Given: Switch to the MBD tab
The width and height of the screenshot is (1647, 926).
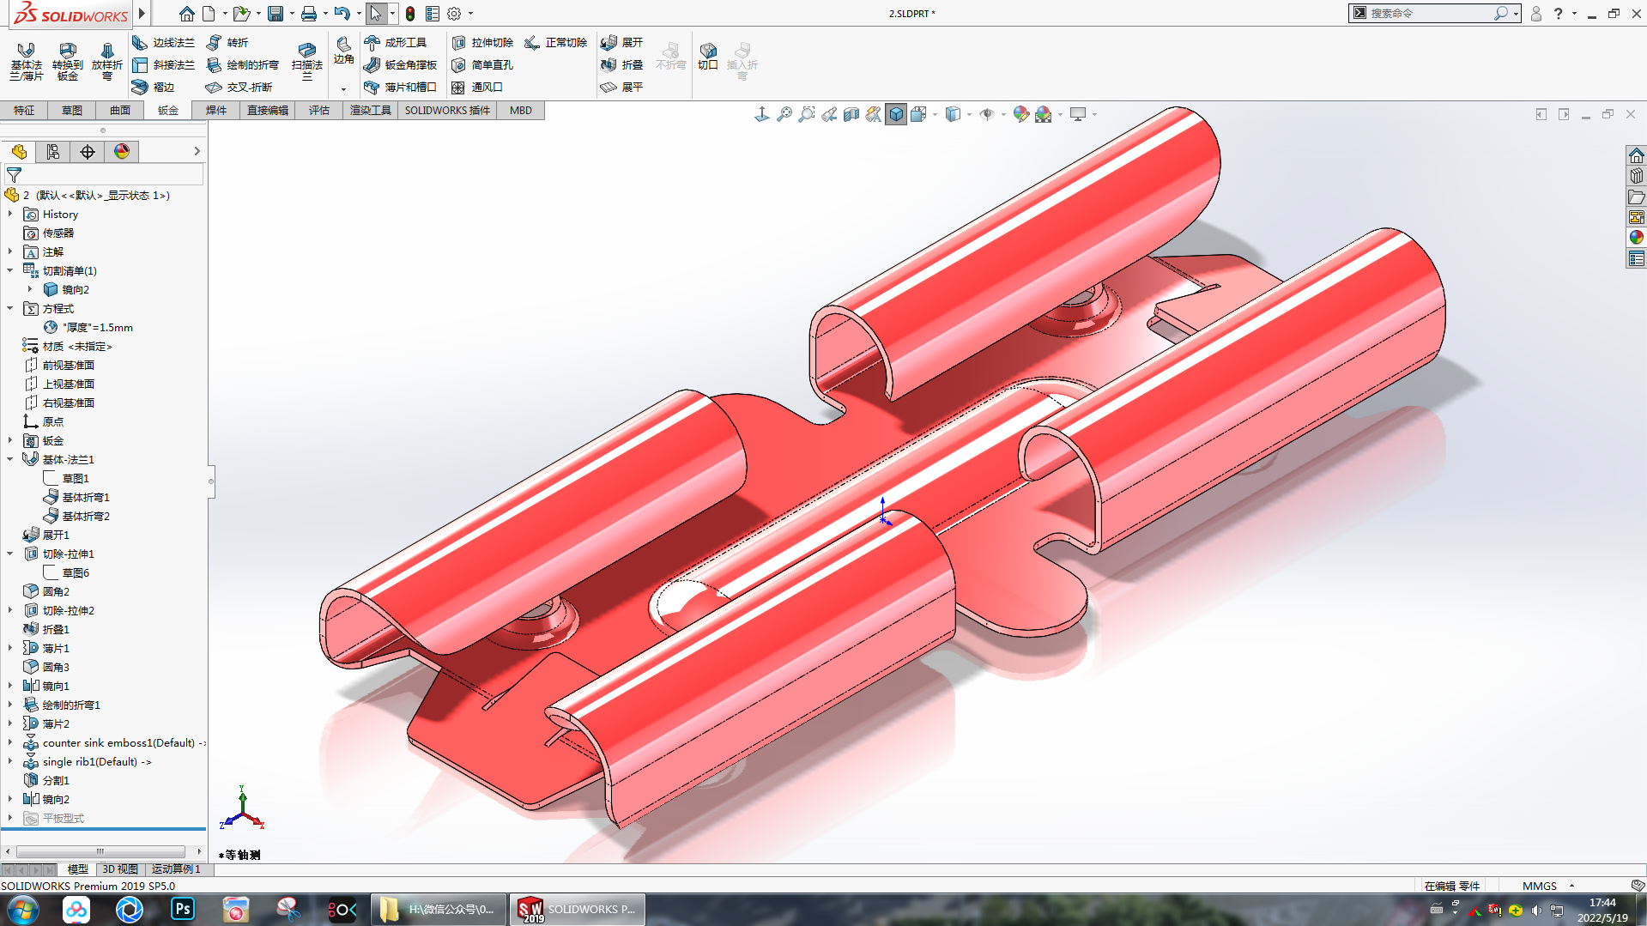Looking at the screenshot, I should pos(521,110).
